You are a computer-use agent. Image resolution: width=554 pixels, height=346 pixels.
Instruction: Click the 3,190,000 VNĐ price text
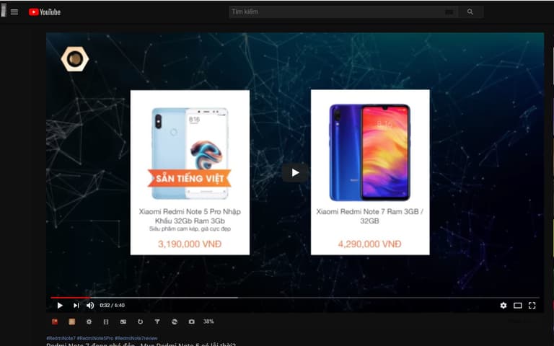190,244
